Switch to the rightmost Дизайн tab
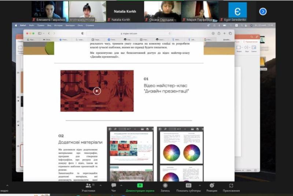 pyautogui.click(x=226, y=40)
